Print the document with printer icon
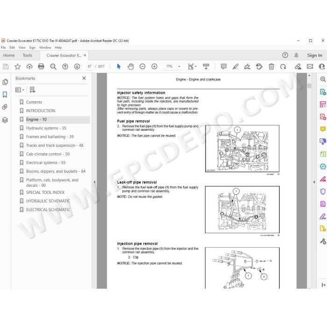The image size is (327, 327). click(41, 66)
